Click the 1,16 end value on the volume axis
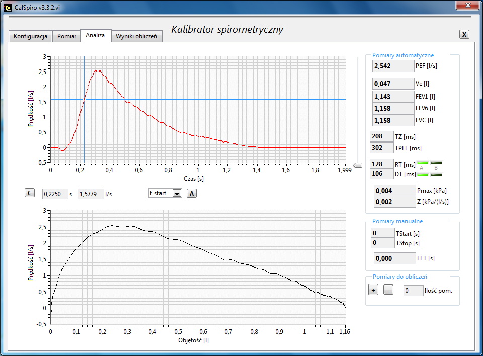Viewport: 483px width, 356px height. [345, 332]
